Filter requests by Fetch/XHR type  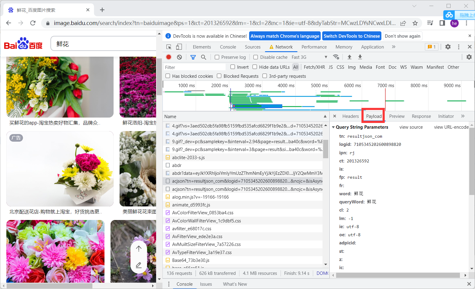[314, 67]
